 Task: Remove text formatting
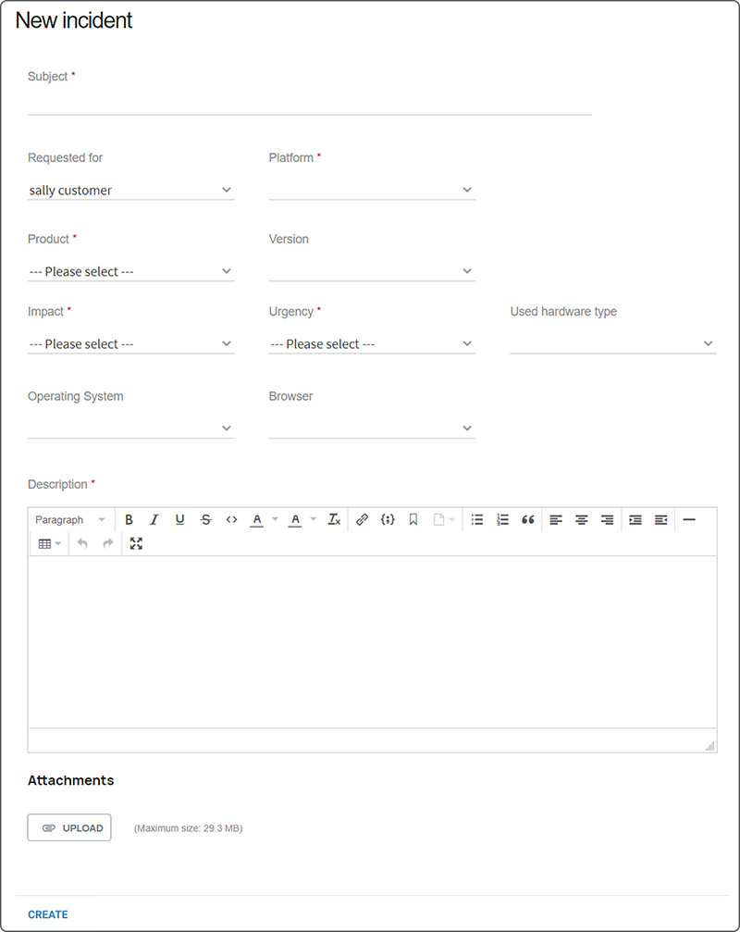(334, 519)
